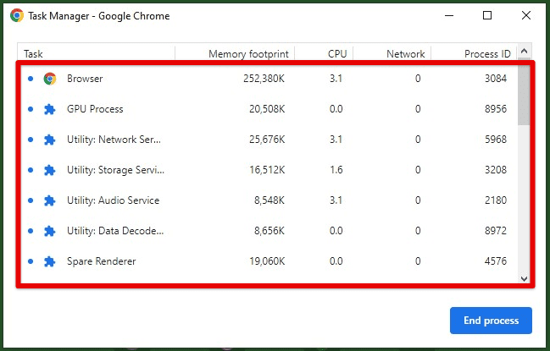The height and width of the screenshot is (351, 550).
Task: Click the blue bullet beside Spare Renderer
Action: (31, 261)
